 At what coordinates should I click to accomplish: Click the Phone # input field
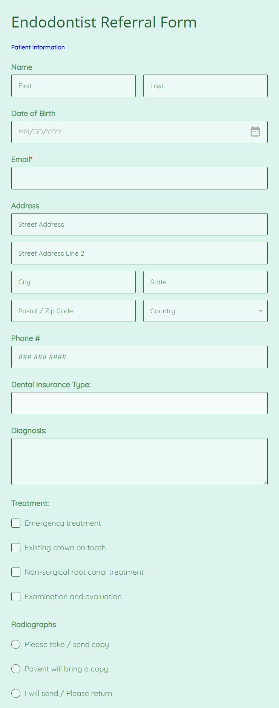click(x=139, y=357)
